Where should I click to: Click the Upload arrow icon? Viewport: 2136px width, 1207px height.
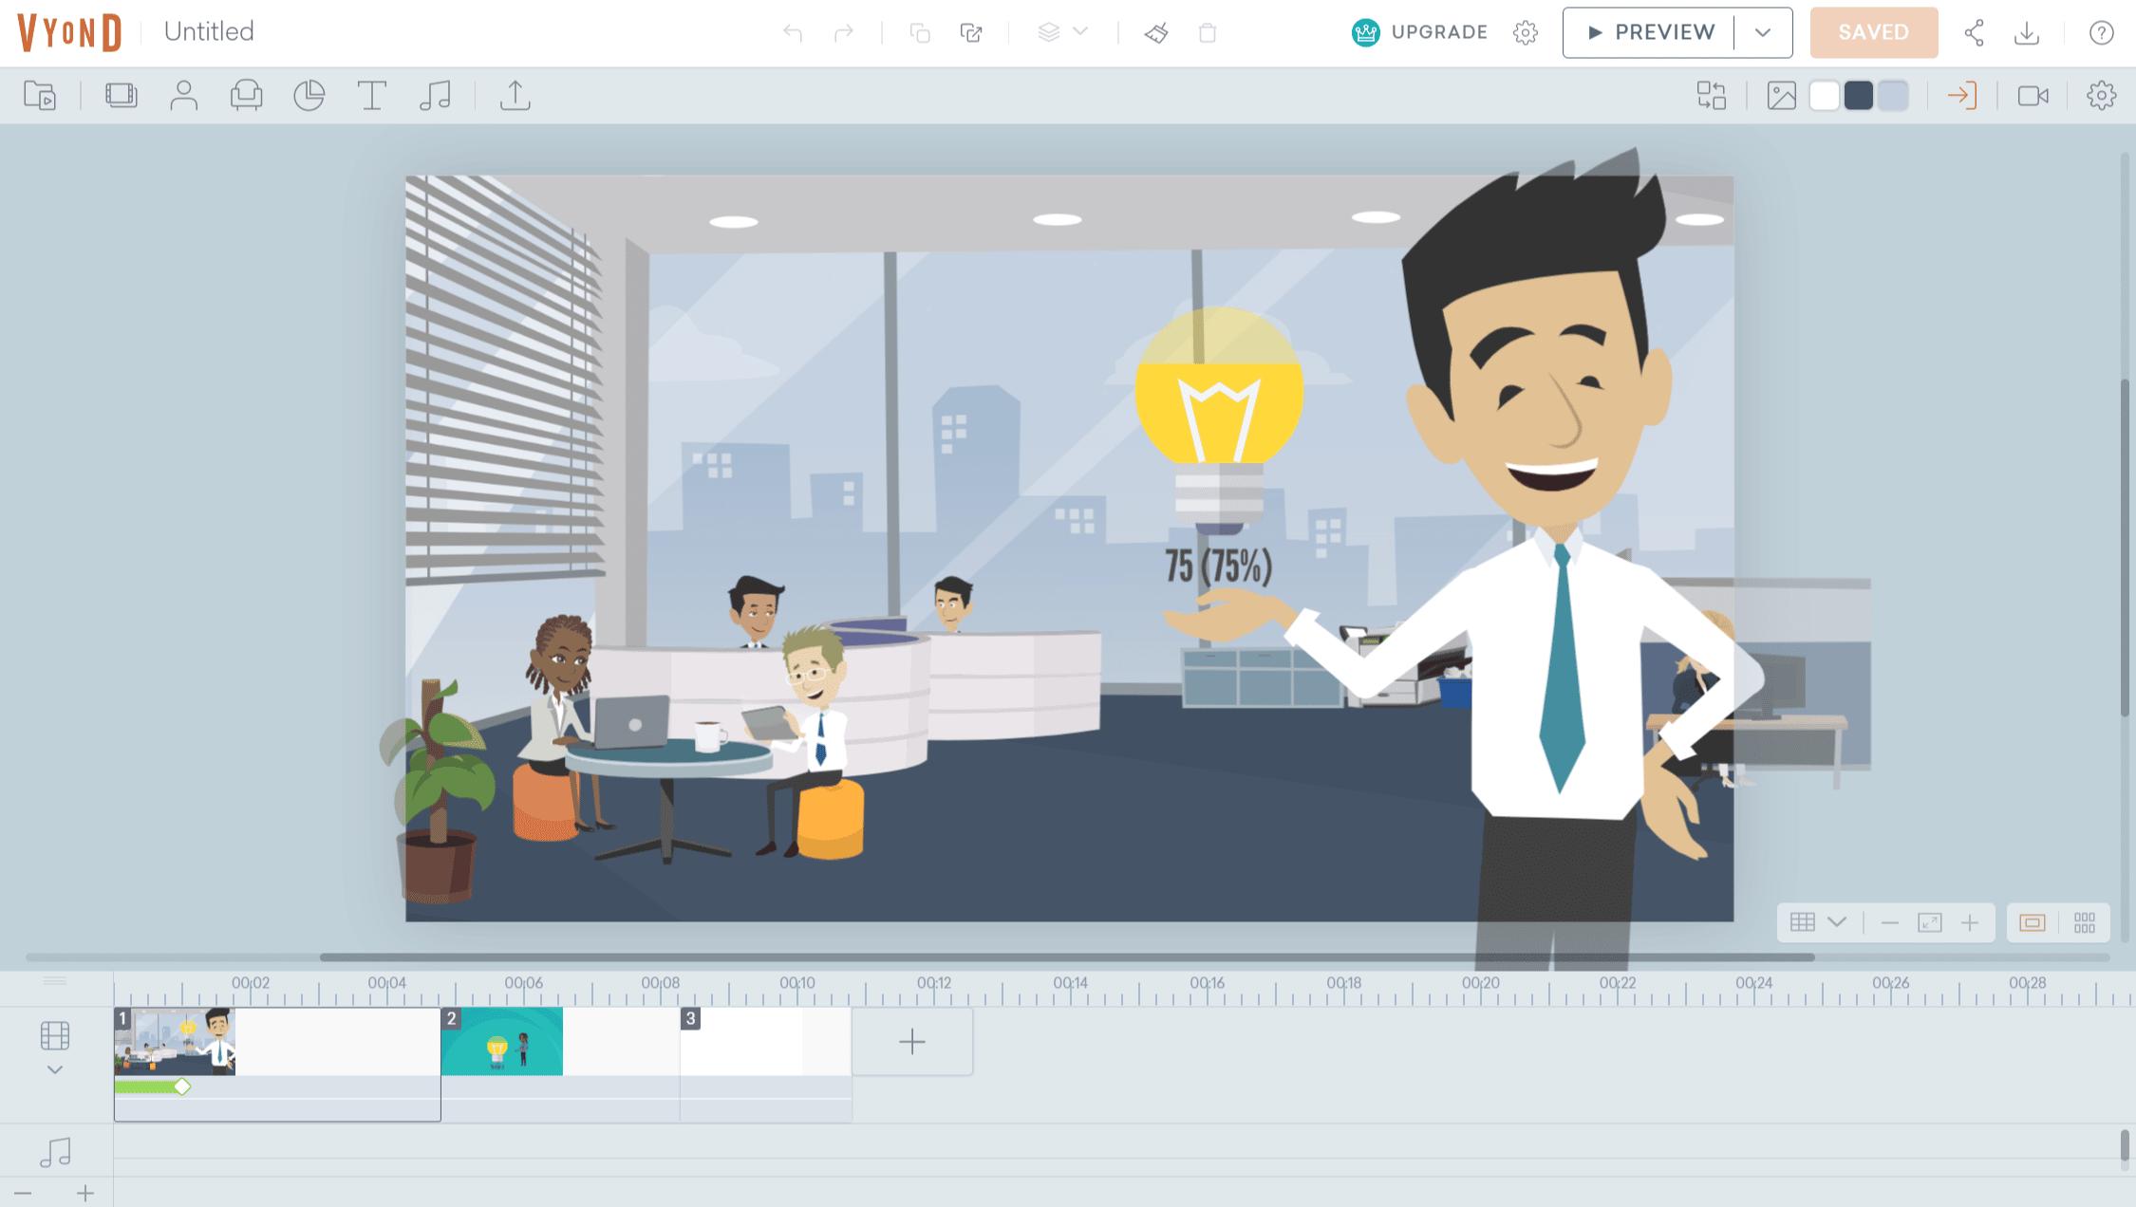pos(515,96)
